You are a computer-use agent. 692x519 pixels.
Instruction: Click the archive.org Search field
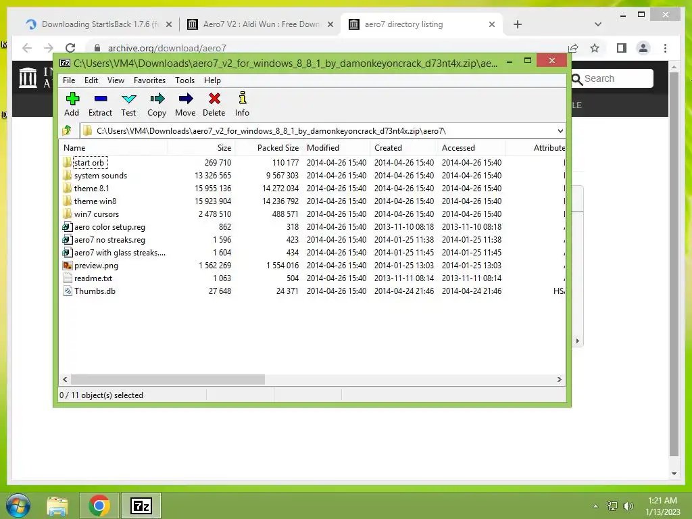tap(612, 78)
